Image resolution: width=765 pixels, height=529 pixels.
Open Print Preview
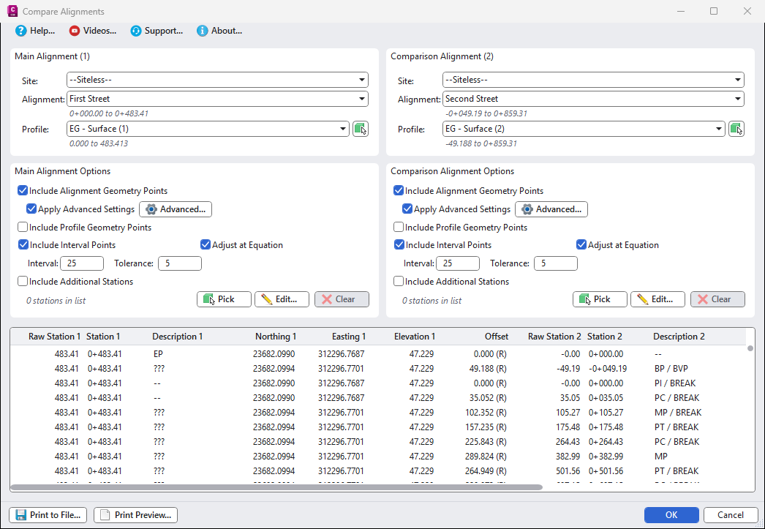click(x=135, y=515)
